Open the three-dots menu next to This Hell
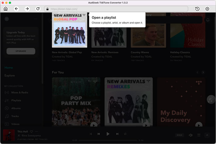 pos(36,132)
